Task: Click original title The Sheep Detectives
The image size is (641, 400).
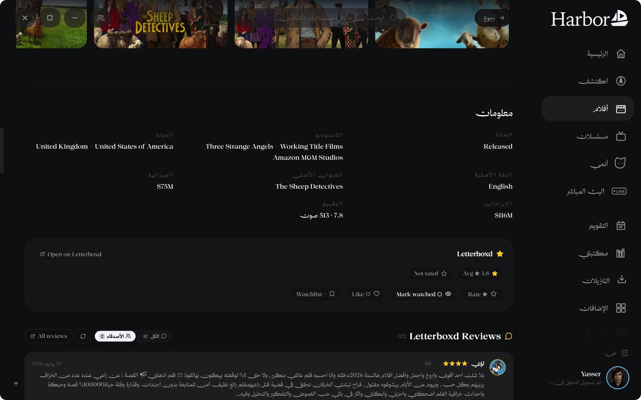Action: click(309, 187)
